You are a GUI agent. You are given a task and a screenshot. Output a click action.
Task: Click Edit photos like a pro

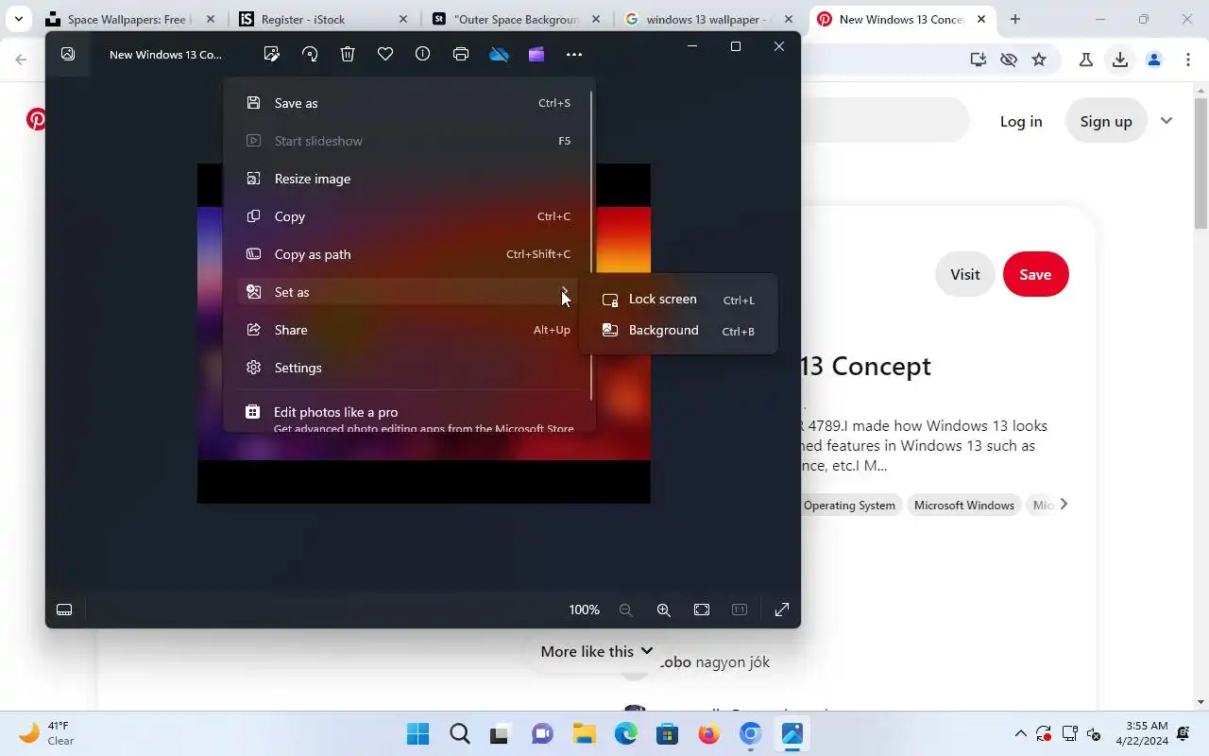tap(408, 417)
